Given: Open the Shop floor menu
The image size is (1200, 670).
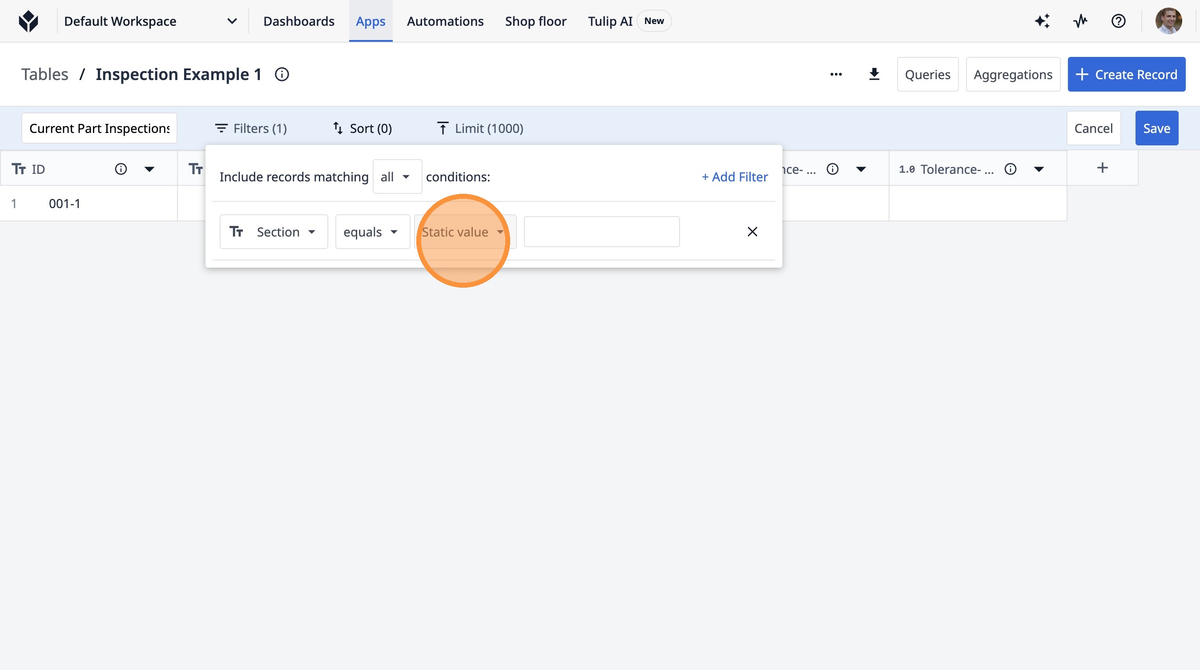Looking at the screenshot, I should click(535, 21).
